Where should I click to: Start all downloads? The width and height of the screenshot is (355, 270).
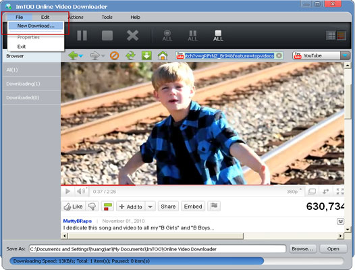click(167, 36)
